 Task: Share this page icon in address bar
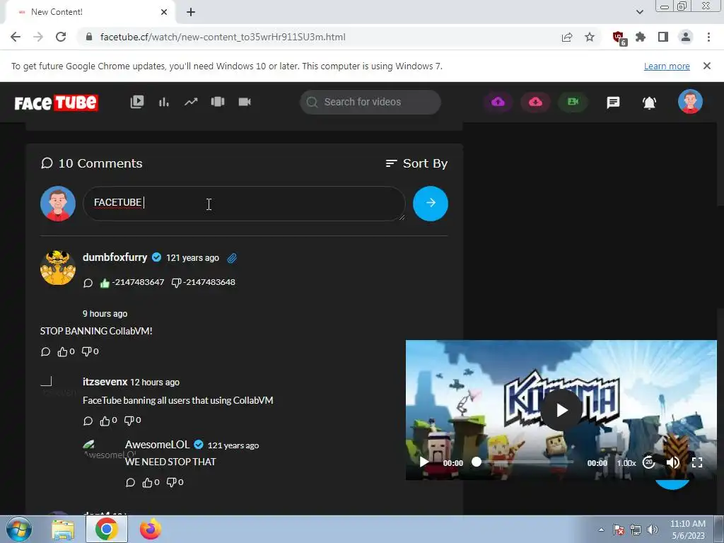(x=567, y=37)
